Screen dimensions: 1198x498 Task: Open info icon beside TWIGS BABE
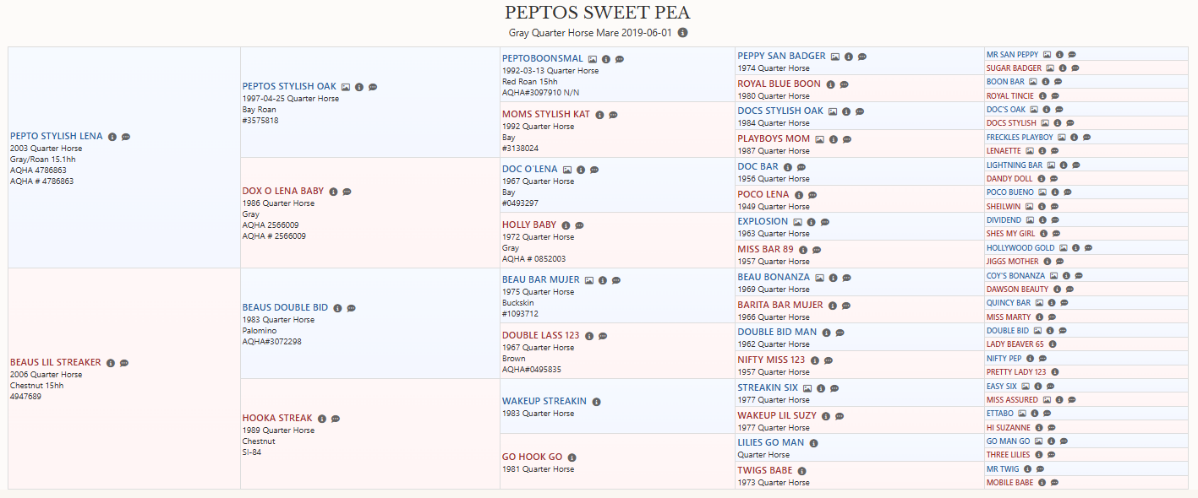pos(801,471)
